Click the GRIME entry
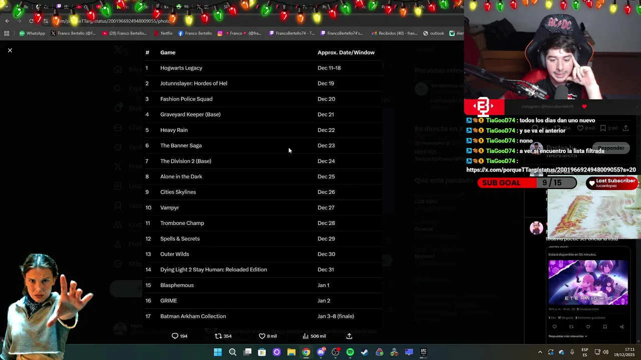Image resolution: width=641 pixels, height=360 pixels. [x=168, y=300]
